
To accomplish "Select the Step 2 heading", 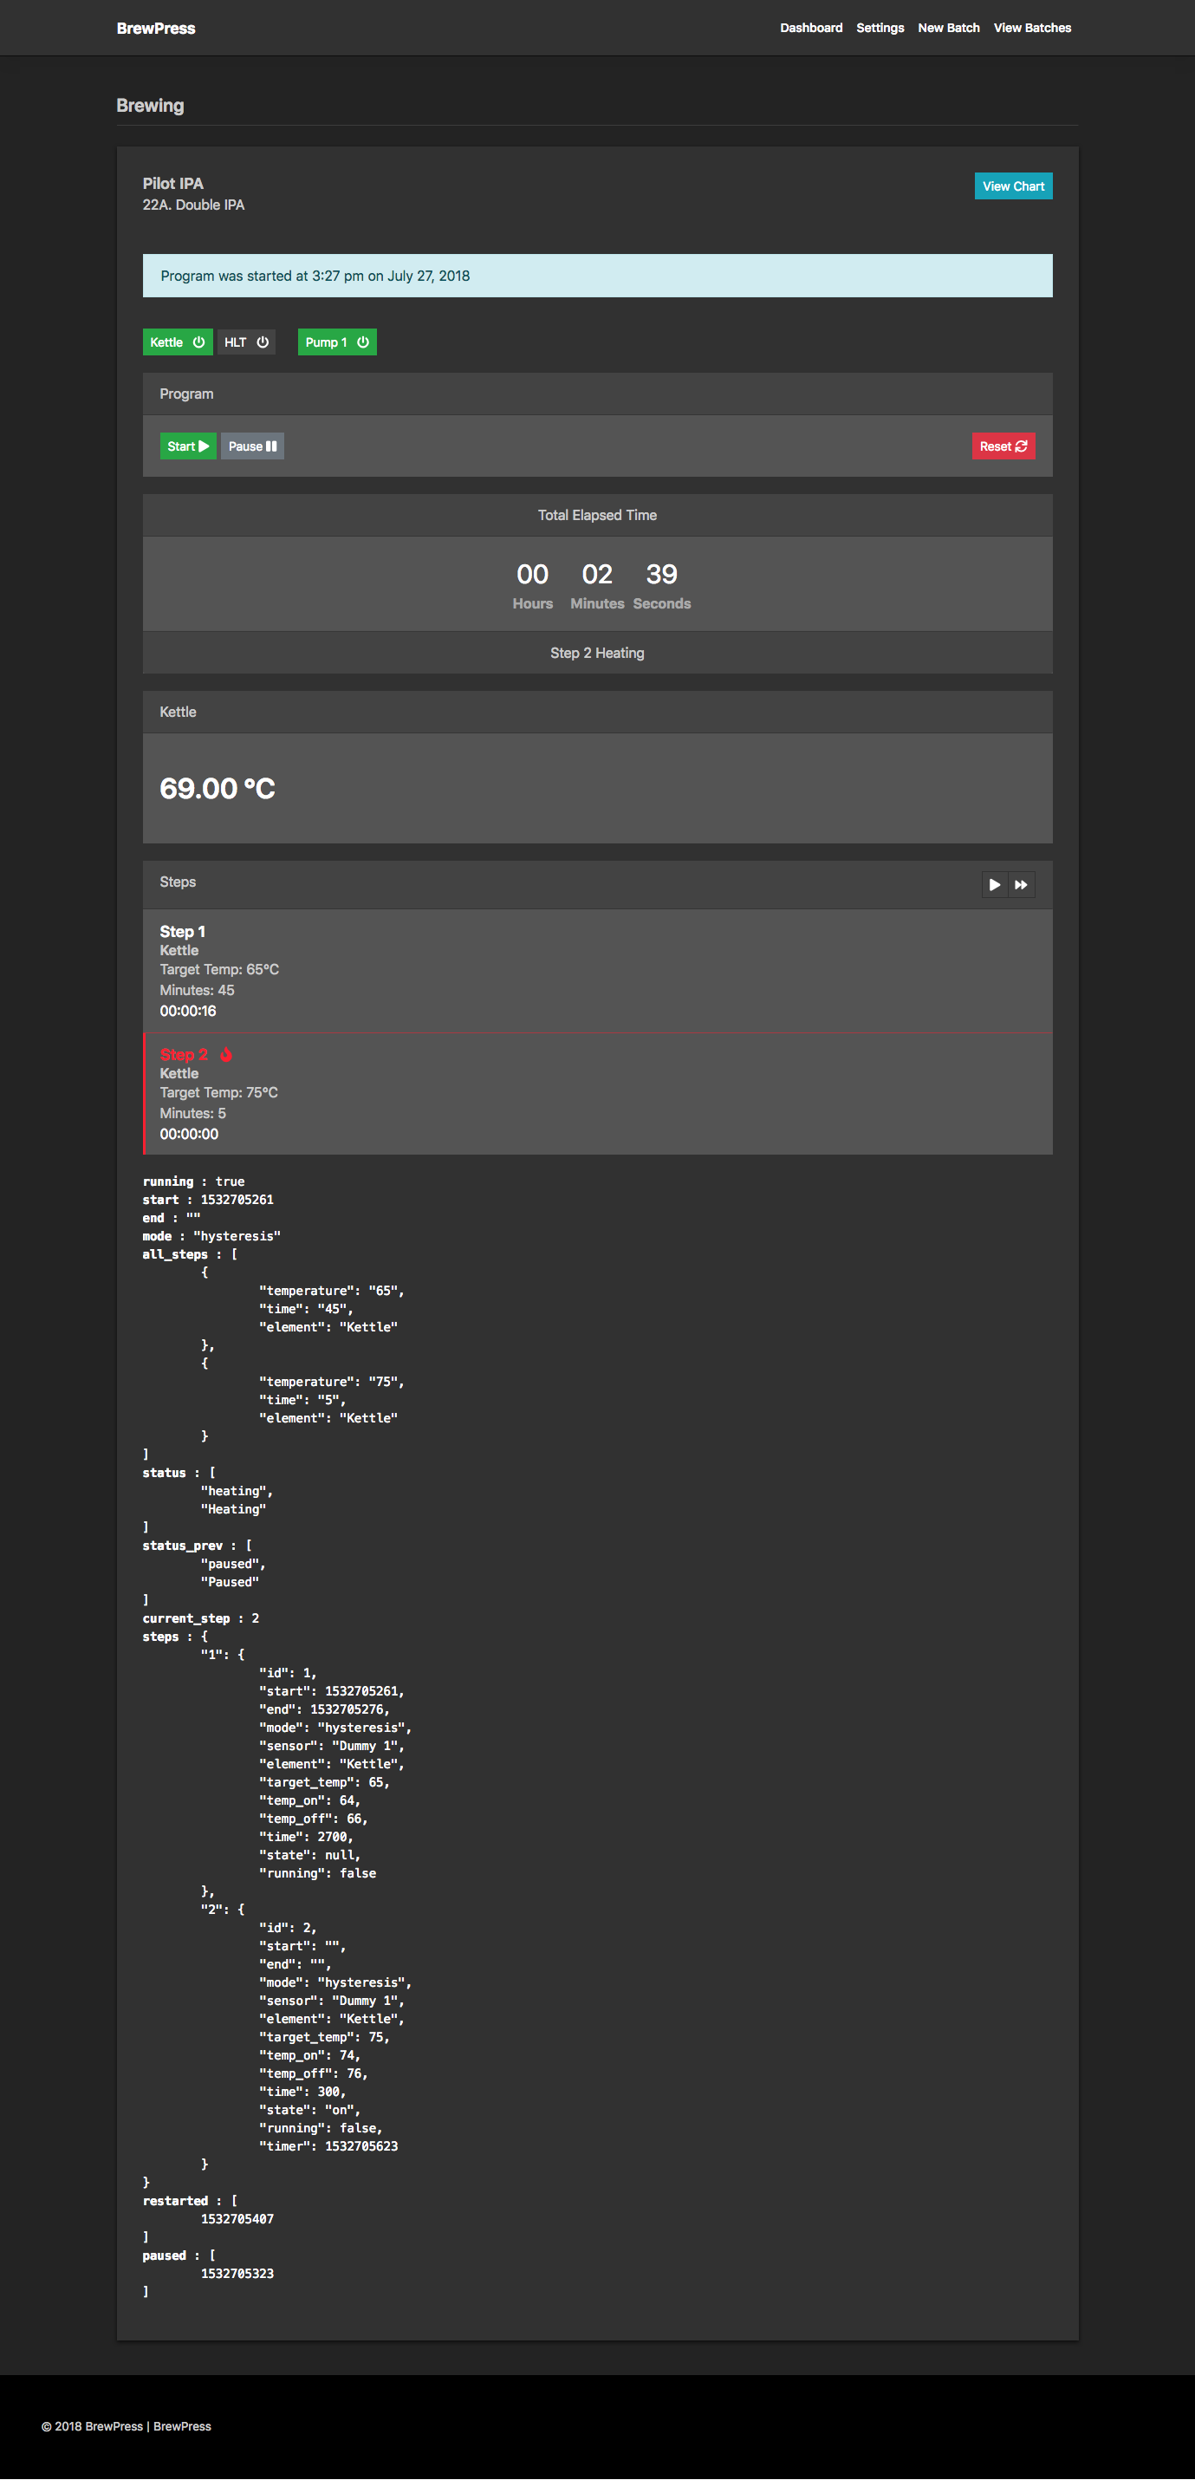I will (184, 1054).
